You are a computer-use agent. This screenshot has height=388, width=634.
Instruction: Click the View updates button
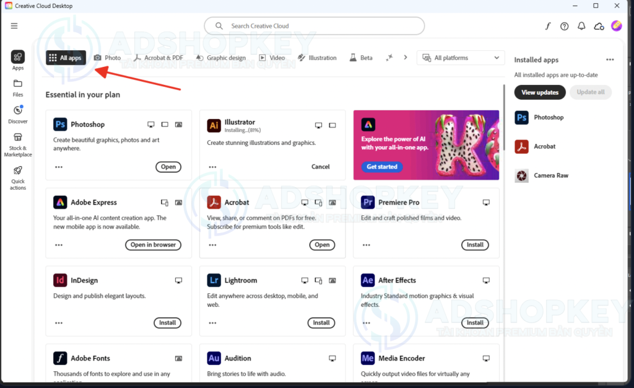540,92
